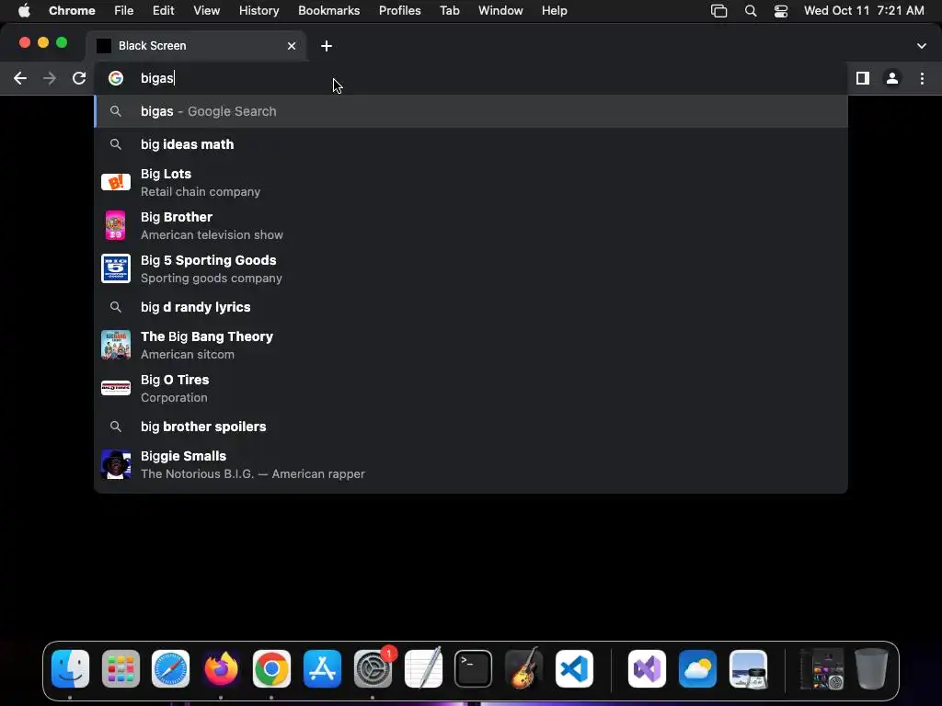Open the Chrome application menu
The image size is (942, 706).
pos(72,10)
